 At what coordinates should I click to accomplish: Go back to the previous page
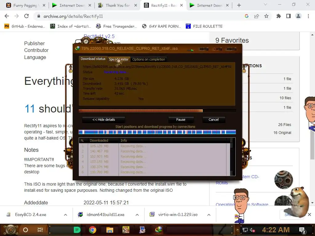[x=7, y=16]
